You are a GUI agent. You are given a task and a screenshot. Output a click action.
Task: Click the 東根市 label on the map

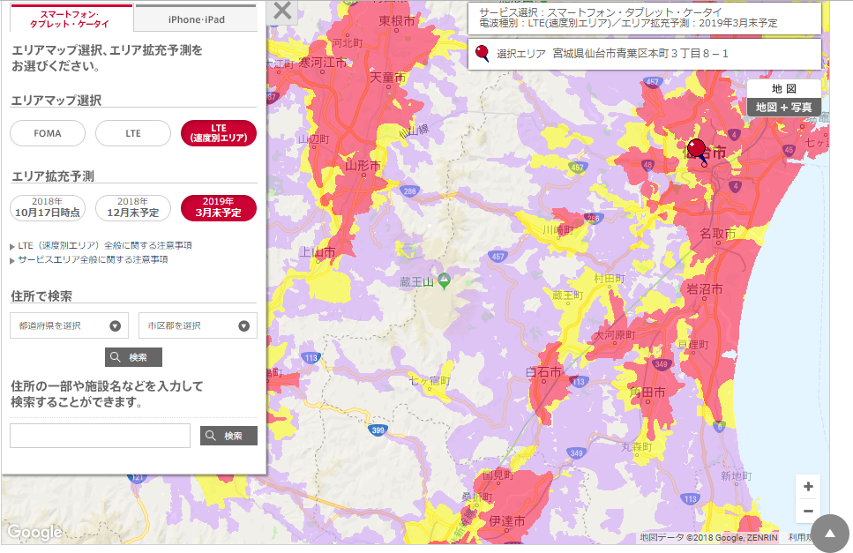tap(397, 21)
